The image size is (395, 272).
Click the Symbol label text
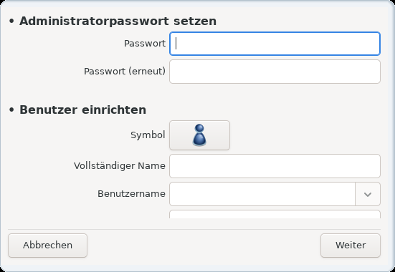[x=148, y=135]
